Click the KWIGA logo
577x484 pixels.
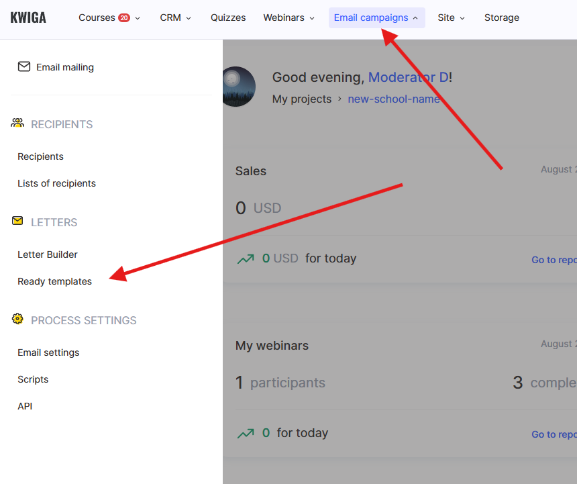click(x=28, y=18)
